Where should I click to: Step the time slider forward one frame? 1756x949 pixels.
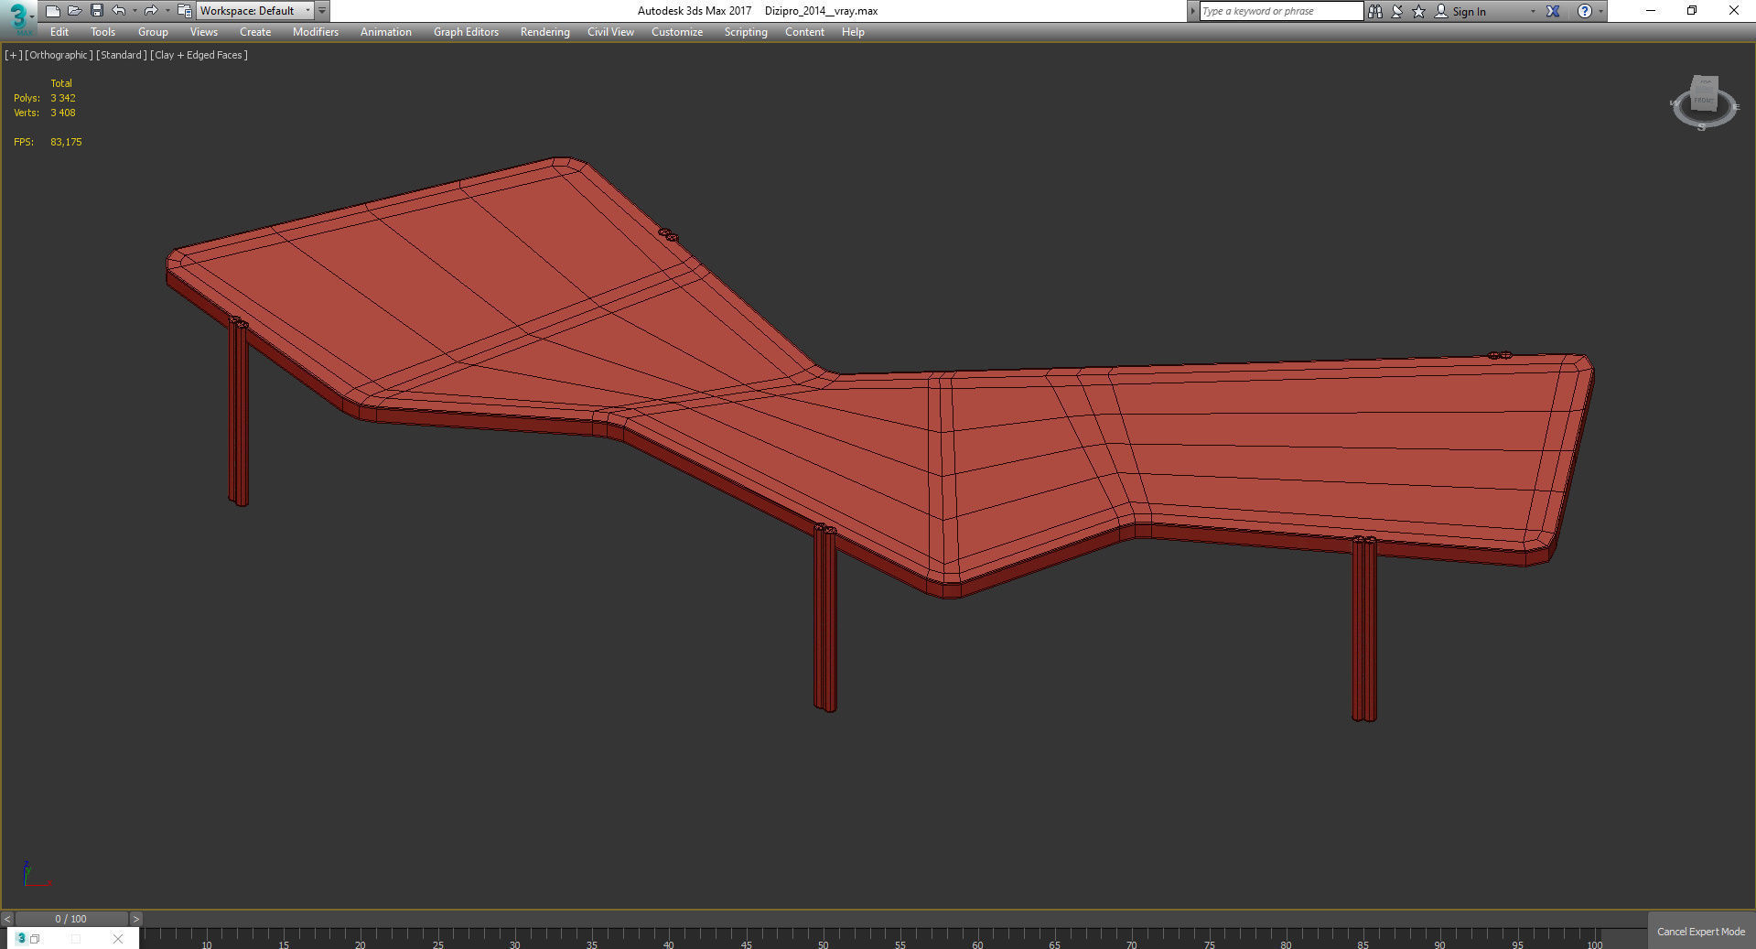click(136, 919)
